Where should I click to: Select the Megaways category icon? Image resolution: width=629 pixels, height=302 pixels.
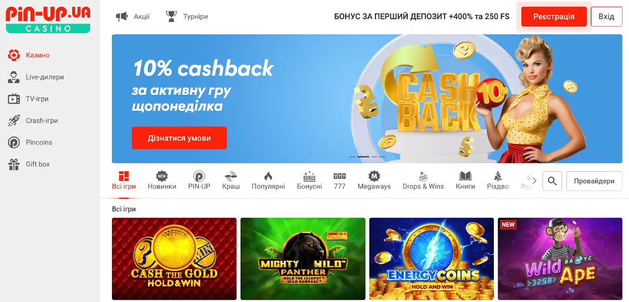[374, 176]
